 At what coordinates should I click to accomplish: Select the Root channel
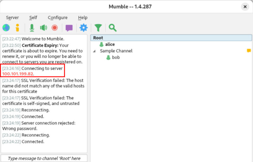(171, 38)
